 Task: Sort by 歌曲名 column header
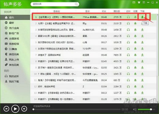pos(57,11)
